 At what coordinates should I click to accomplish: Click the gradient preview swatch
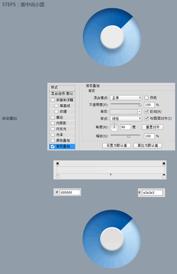coord(124,111)
